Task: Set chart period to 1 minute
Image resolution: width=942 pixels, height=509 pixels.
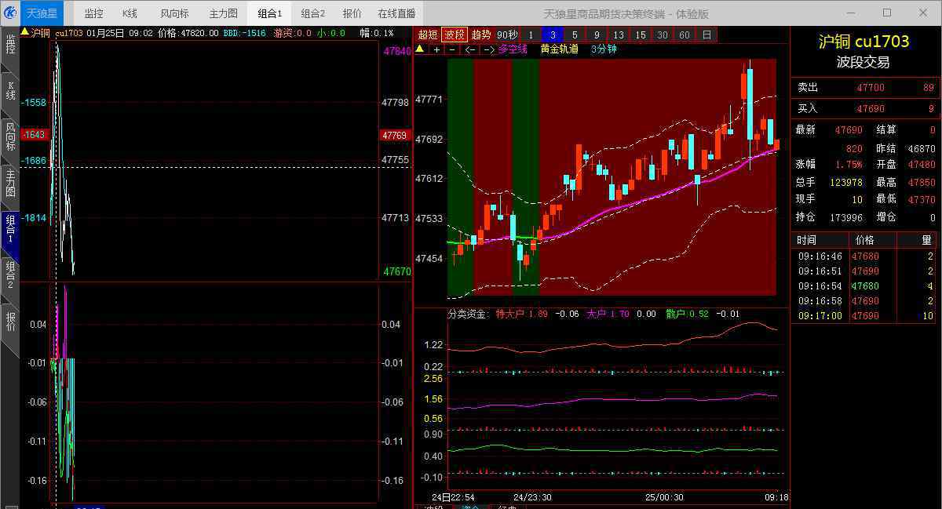Action: 531,35
